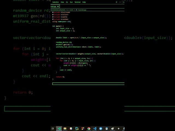
Task: Expand the C++SHIT breadcrumb folder
Action: (x=70, y=10)
